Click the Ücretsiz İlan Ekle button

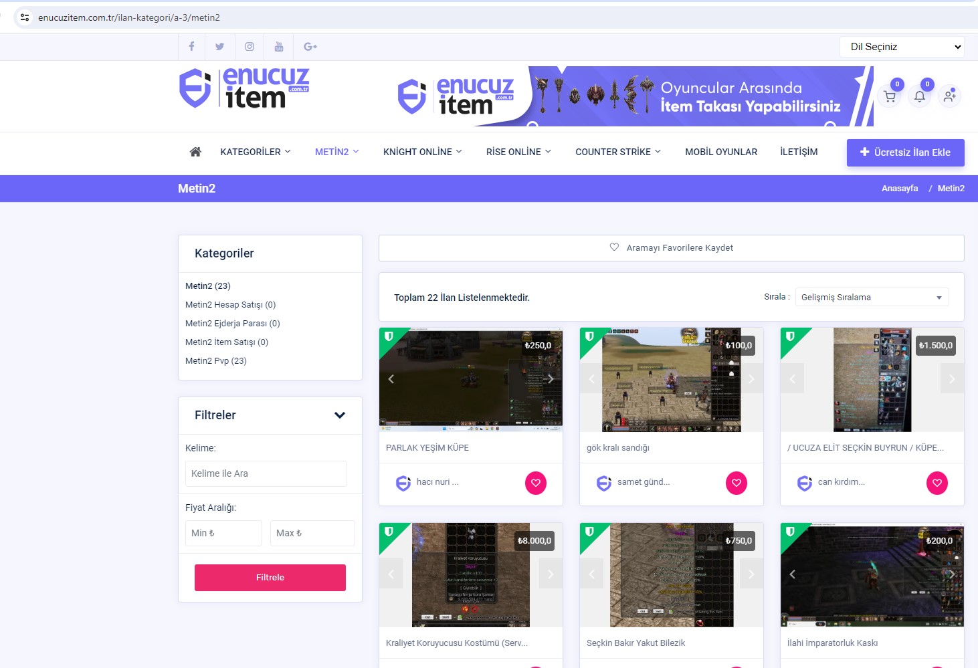pyautogui.click(x=906, y=152)
